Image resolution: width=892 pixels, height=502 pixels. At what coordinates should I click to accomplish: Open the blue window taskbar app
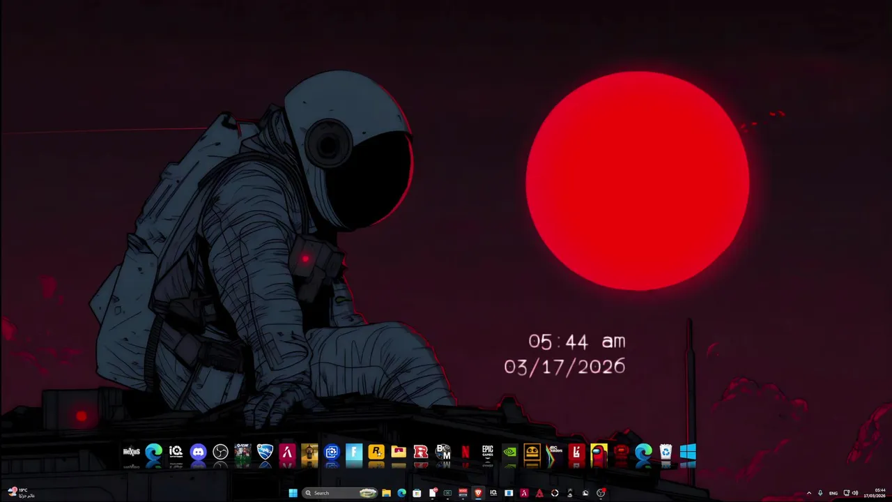(x=509, y=493)
